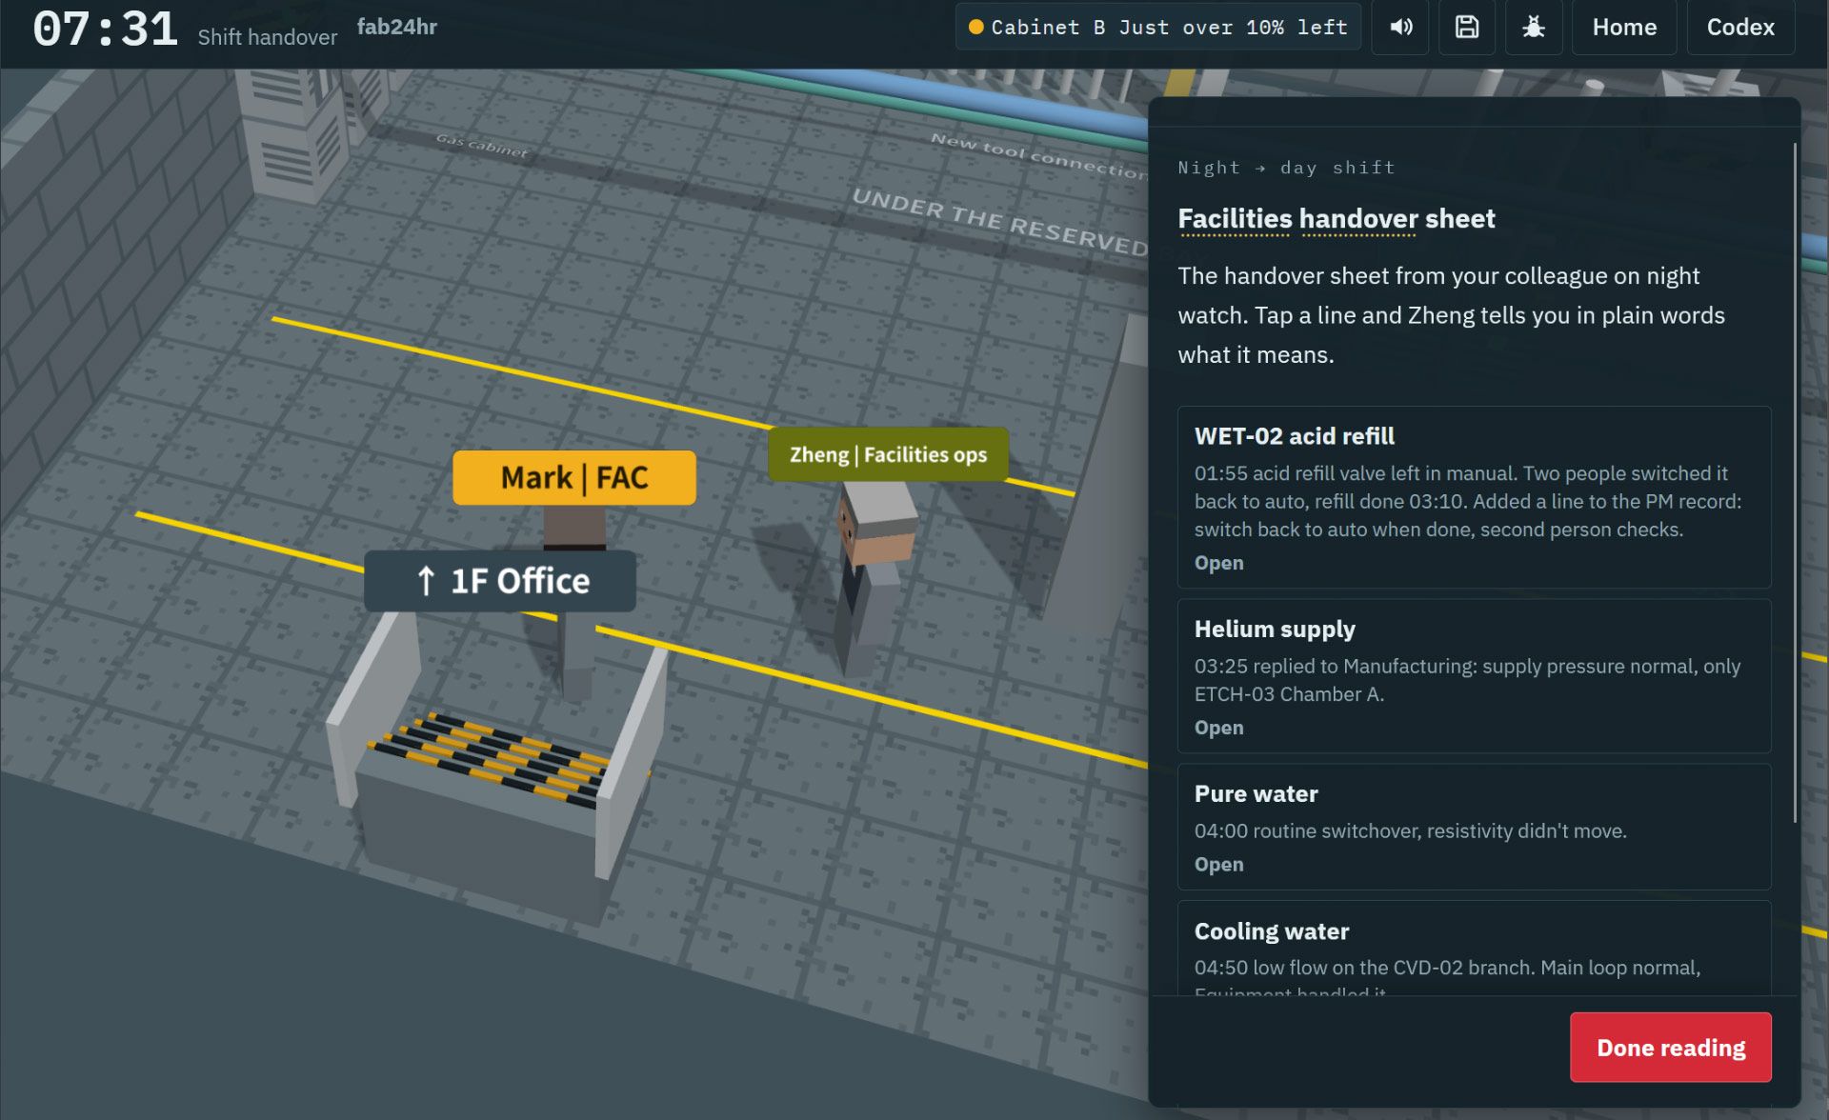Tap the Helium supply handover line
This screenshot has height=1120, width=1829.
[x=1474, y=676]
